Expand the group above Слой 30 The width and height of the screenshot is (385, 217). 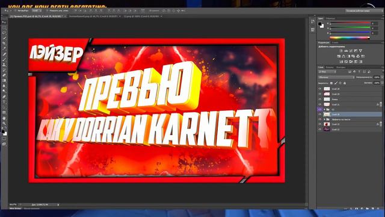(324, 109)
